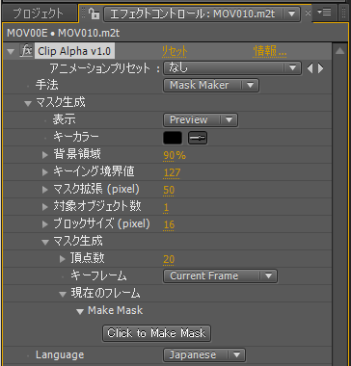The width and height of the screenshot is (351, 366).
Task: Expand the マスク拡張 (pixel) property
Action: click(x=45, y=190)
